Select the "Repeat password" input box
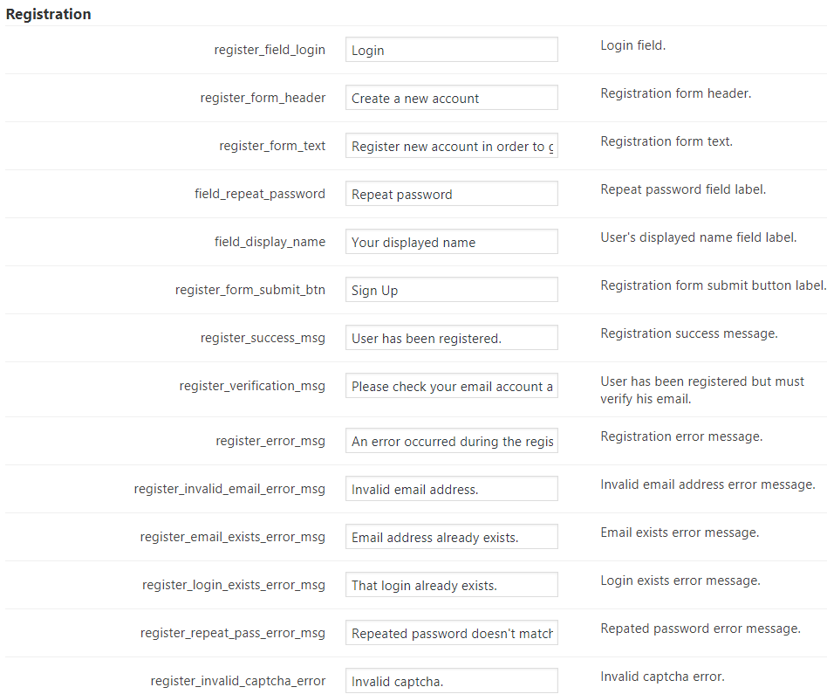827x694 pixels. [451, 194]
